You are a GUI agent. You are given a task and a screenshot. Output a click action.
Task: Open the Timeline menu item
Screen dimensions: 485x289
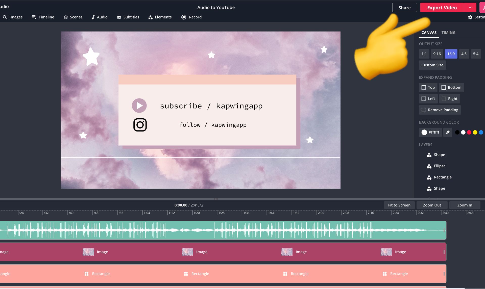coord(43,17)
